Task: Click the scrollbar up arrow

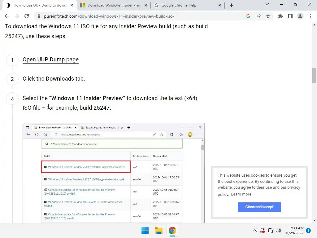Action: coord(315,25)
